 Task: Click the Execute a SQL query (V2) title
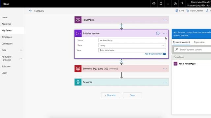tap(95, 69)
